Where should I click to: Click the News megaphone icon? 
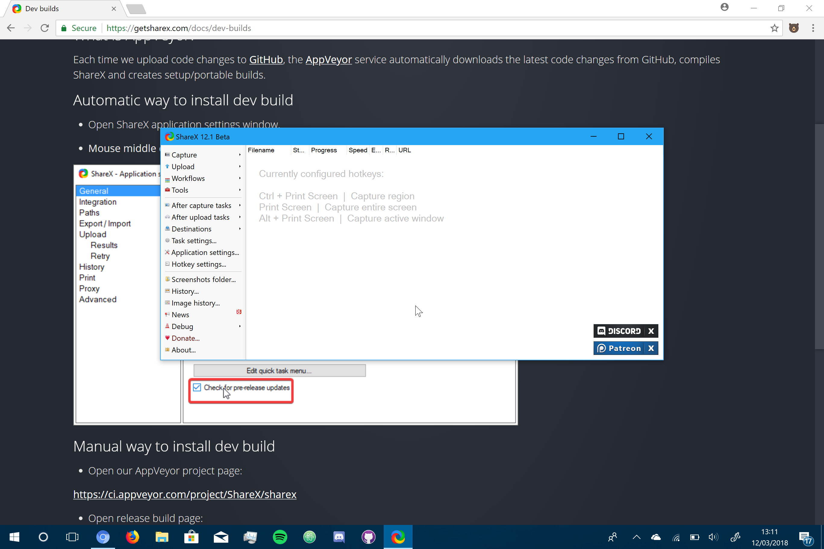click(167, 315)
